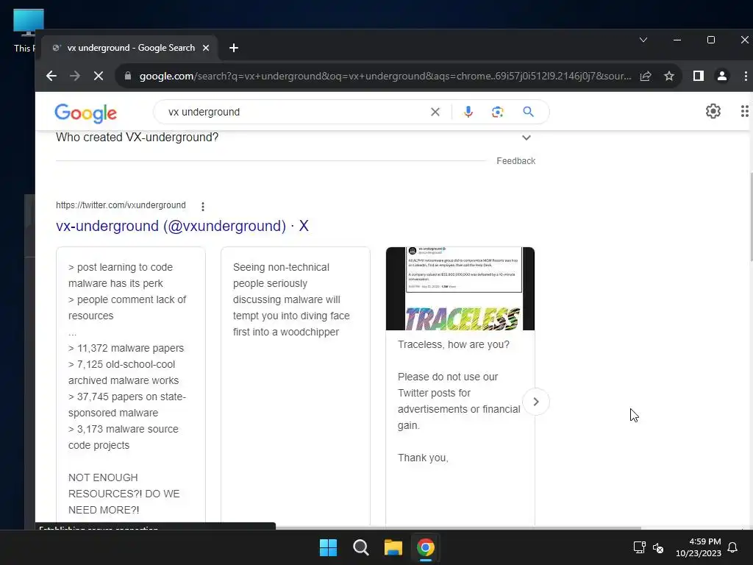Viewport: 753px width, 565px height.
Task: Open the tab search chevron
Action: pyautogui.click(x=643, y=40)
